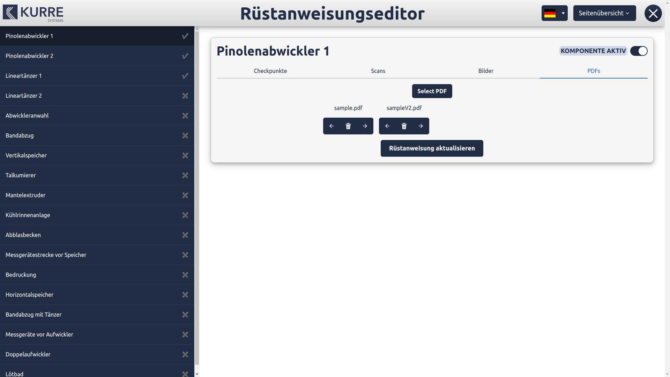This screenshot has width=670, height=377.
Task: Click the sidebar scroll-down arrow
Action: (x=197, y=374)
